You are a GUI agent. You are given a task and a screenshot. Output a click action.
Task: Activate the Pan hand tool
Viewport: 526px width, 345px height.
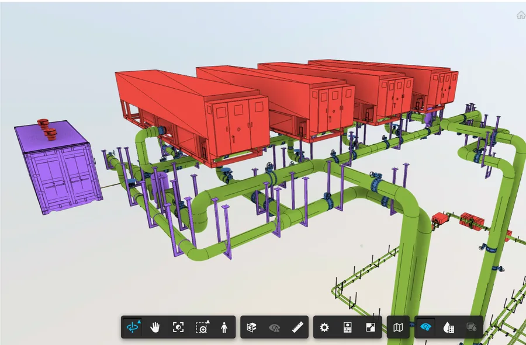pos(155,327)
